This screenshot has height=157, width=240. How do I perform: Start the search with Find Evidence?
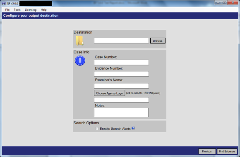click(227, 151)
